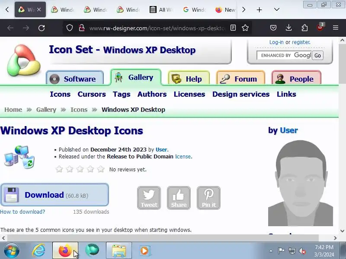This screenshot has height=259, width=346.
Task: Click the Action Center flag icon
Action: point(281,251)
